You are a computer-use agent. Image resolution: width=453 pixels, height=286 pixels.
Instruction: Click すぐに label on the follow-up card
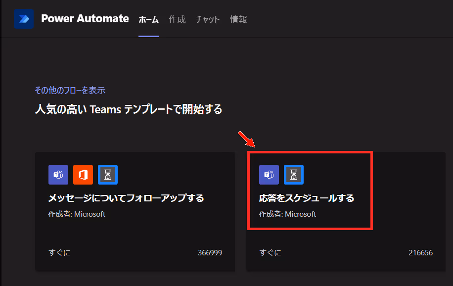pos(59,253)
